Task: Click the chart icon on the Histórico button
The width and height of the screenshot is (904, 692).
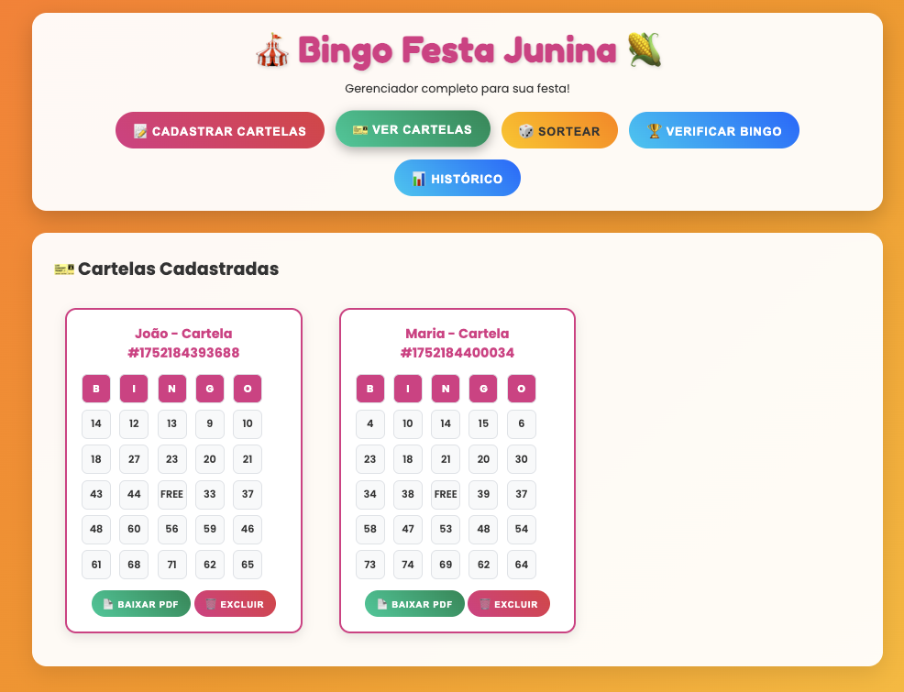Action: [x=419, y=180]
